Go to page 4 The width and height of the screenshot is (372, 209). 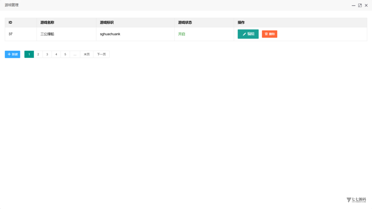click(56, 54)
